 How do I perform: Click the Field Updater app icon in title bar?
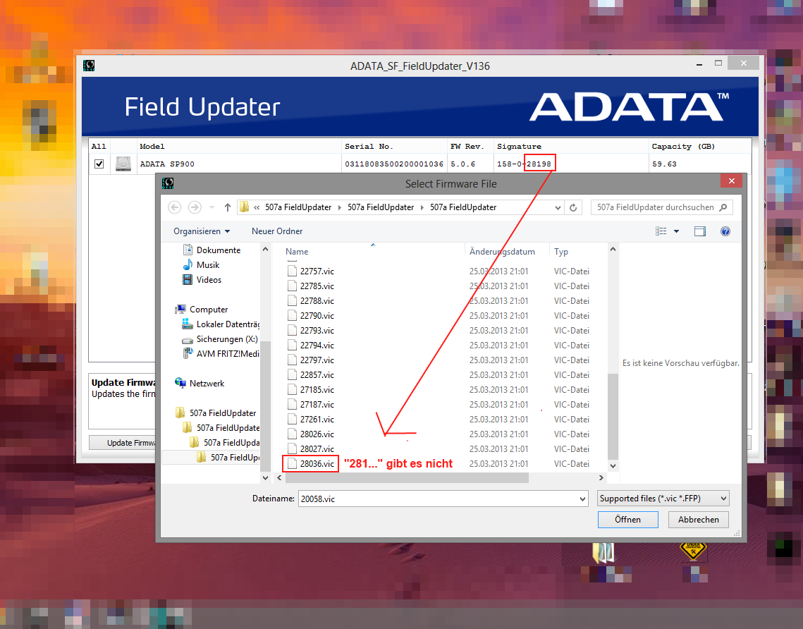click(x=89, y=66)
